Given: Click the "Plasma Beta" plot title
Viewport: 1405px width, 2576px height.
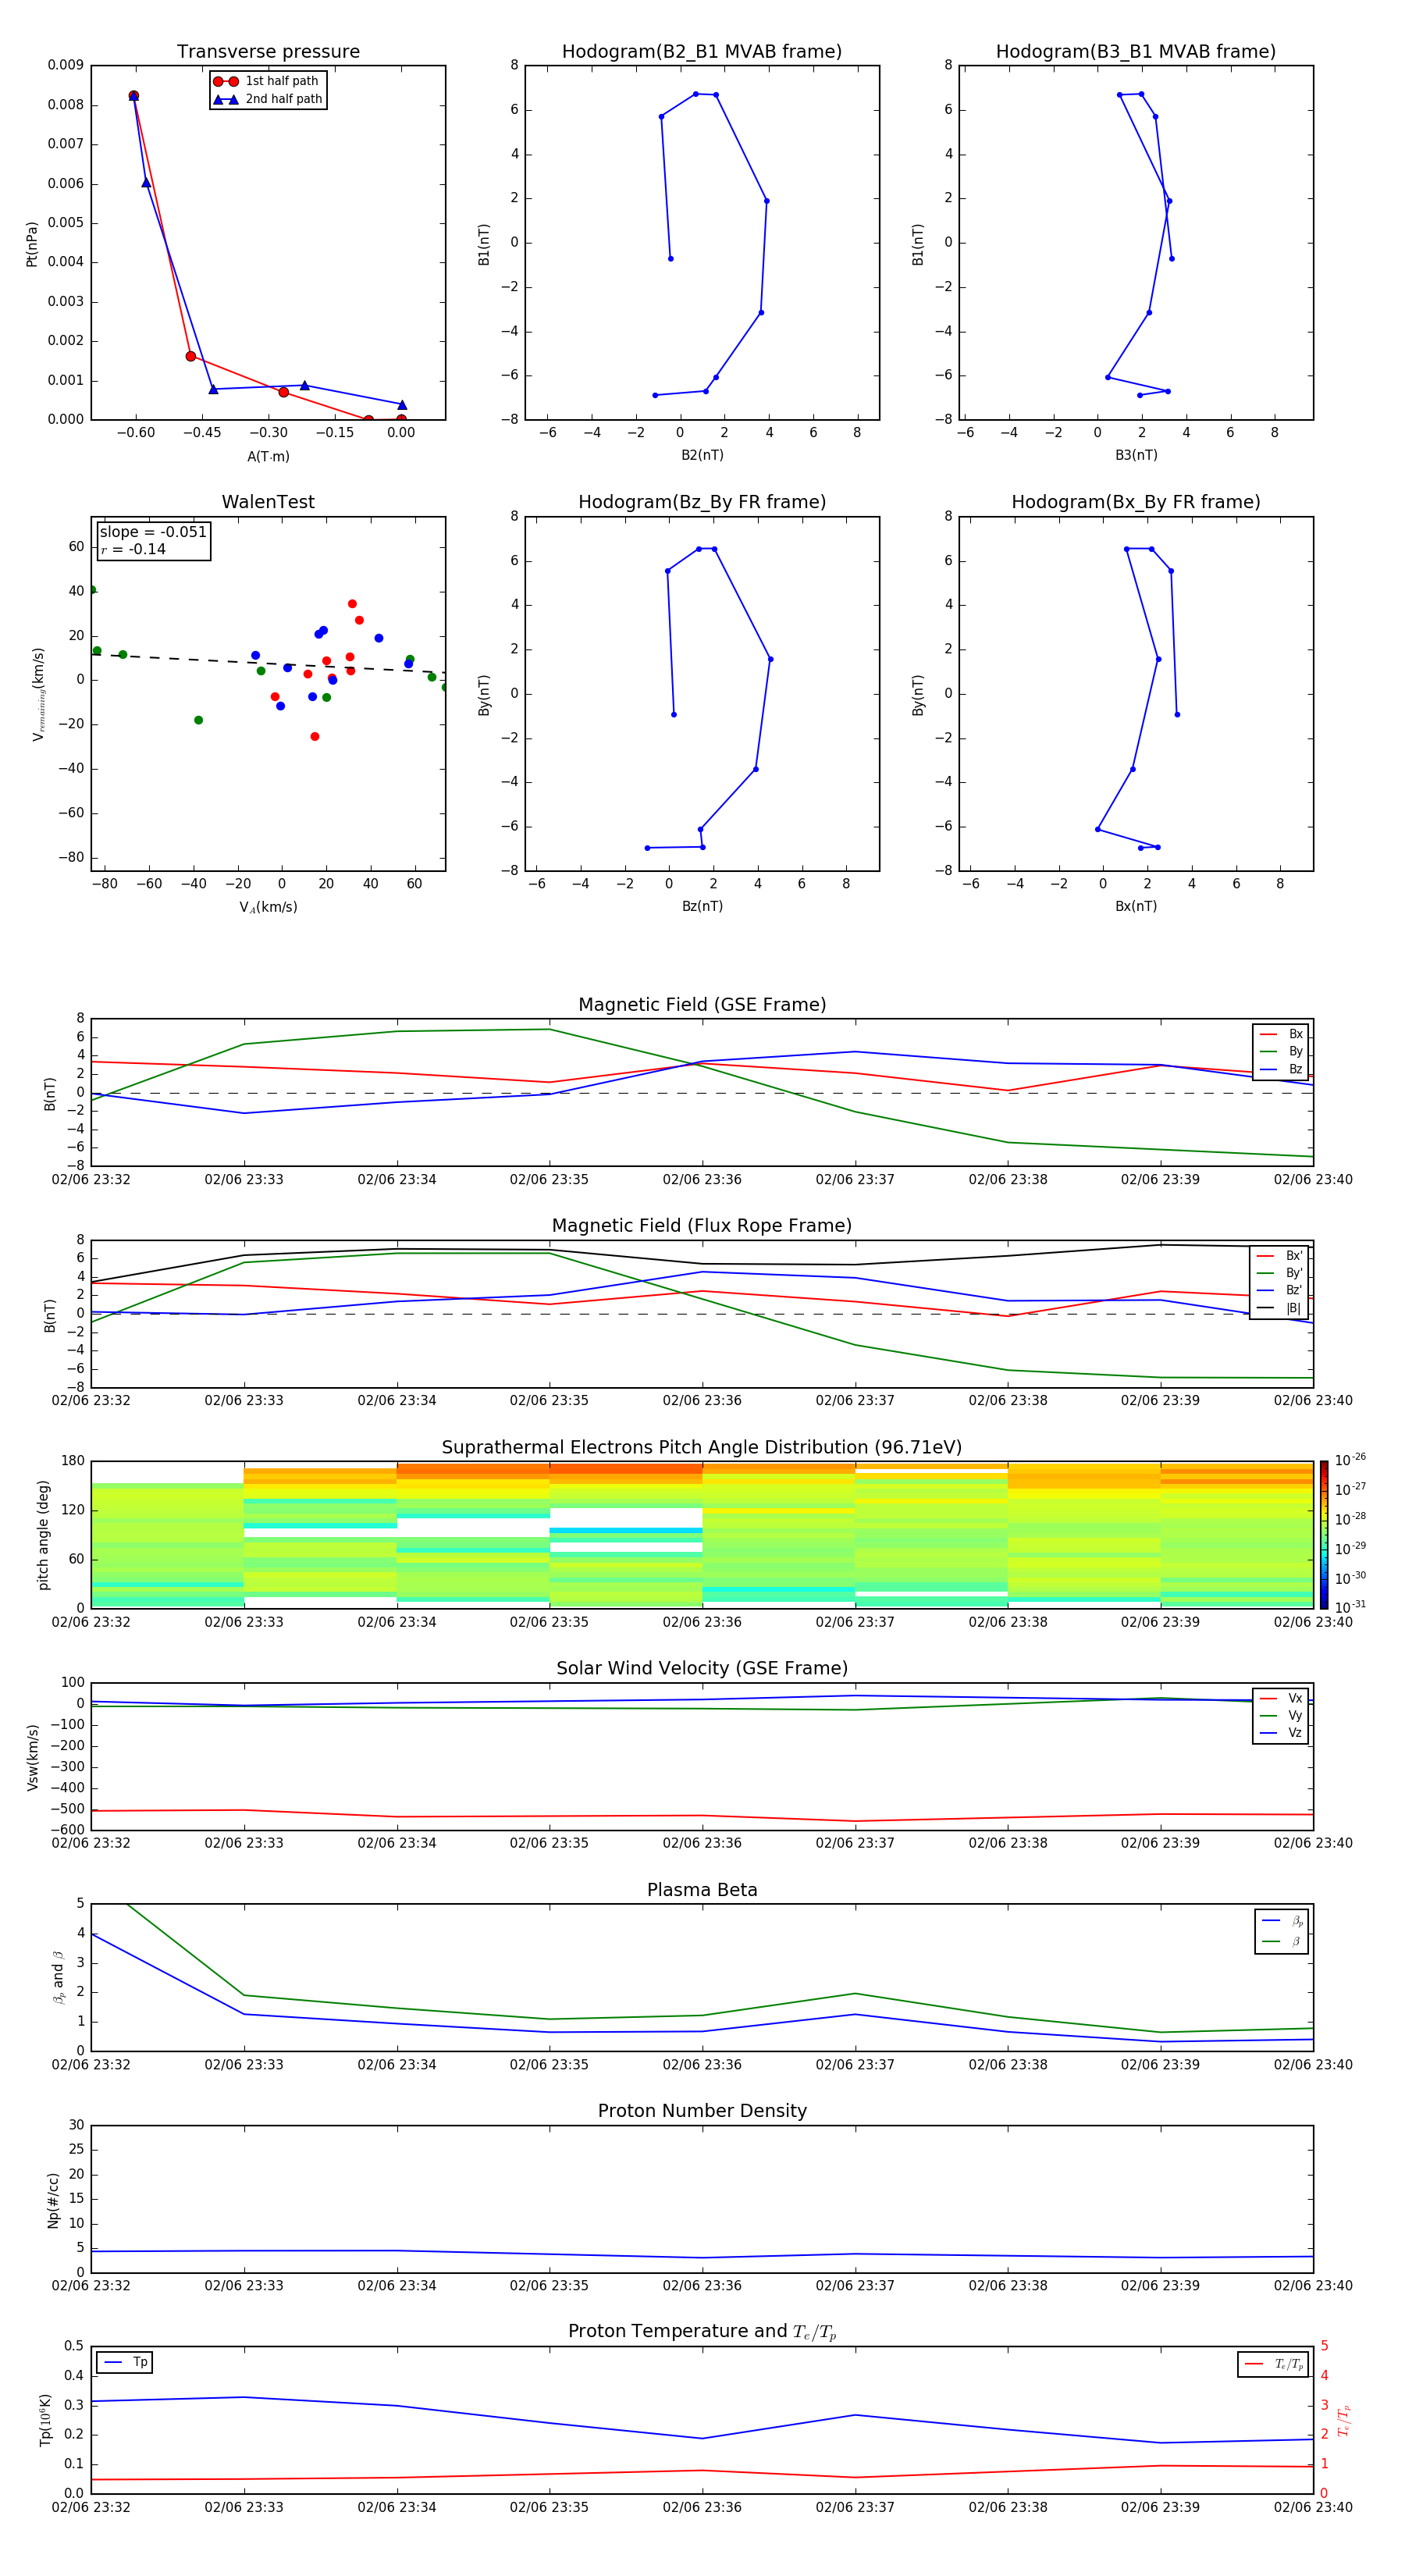Looking at the screenshot, I should [x=702, y=1890].
